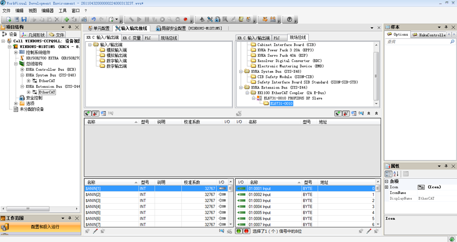457x242 pixels.
Task: Collapse the 杂项 property category
Action: point(386,181)
